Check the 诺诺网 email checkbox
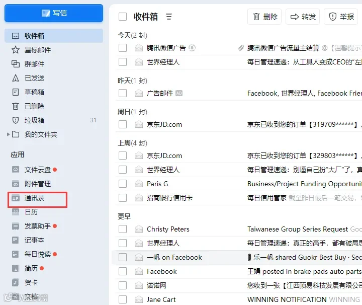 (x=123, y=285)
